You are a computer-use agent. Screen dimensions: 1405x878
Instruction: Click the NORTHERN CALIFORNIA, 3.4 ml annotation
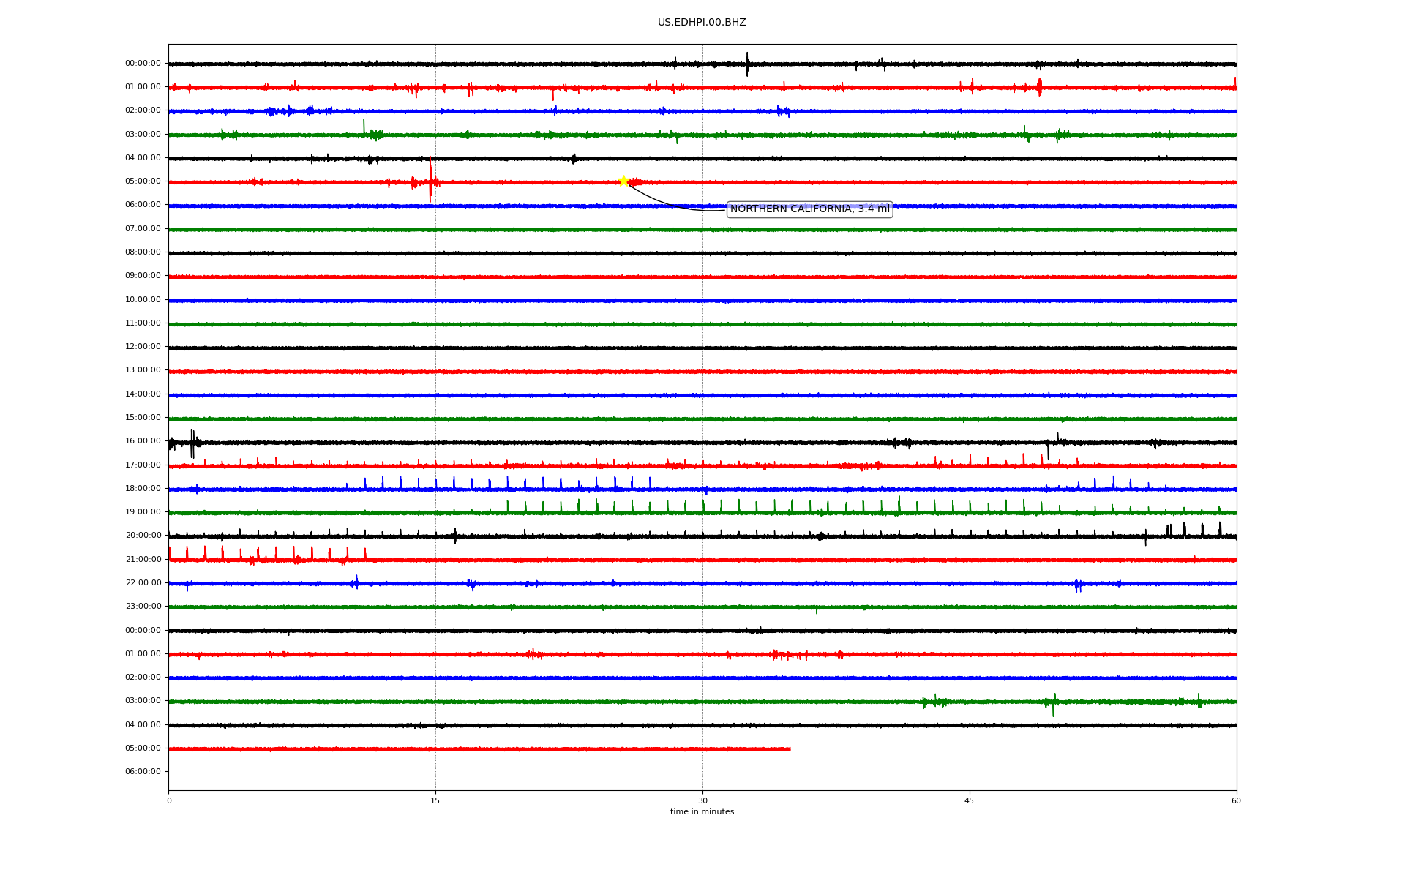point(809,209)
